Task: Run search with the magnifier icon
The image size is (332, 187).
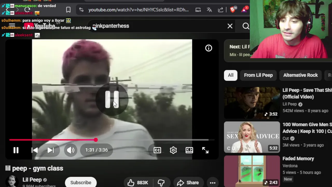Action: [x=246, y=26]
